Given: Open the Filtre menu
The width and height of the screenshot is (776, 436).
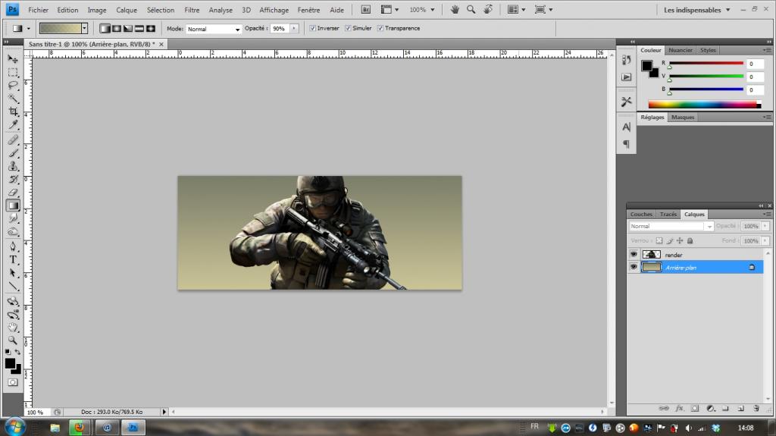Looking at the screenshot, I should pyautogui.click(x=192, y=10).
